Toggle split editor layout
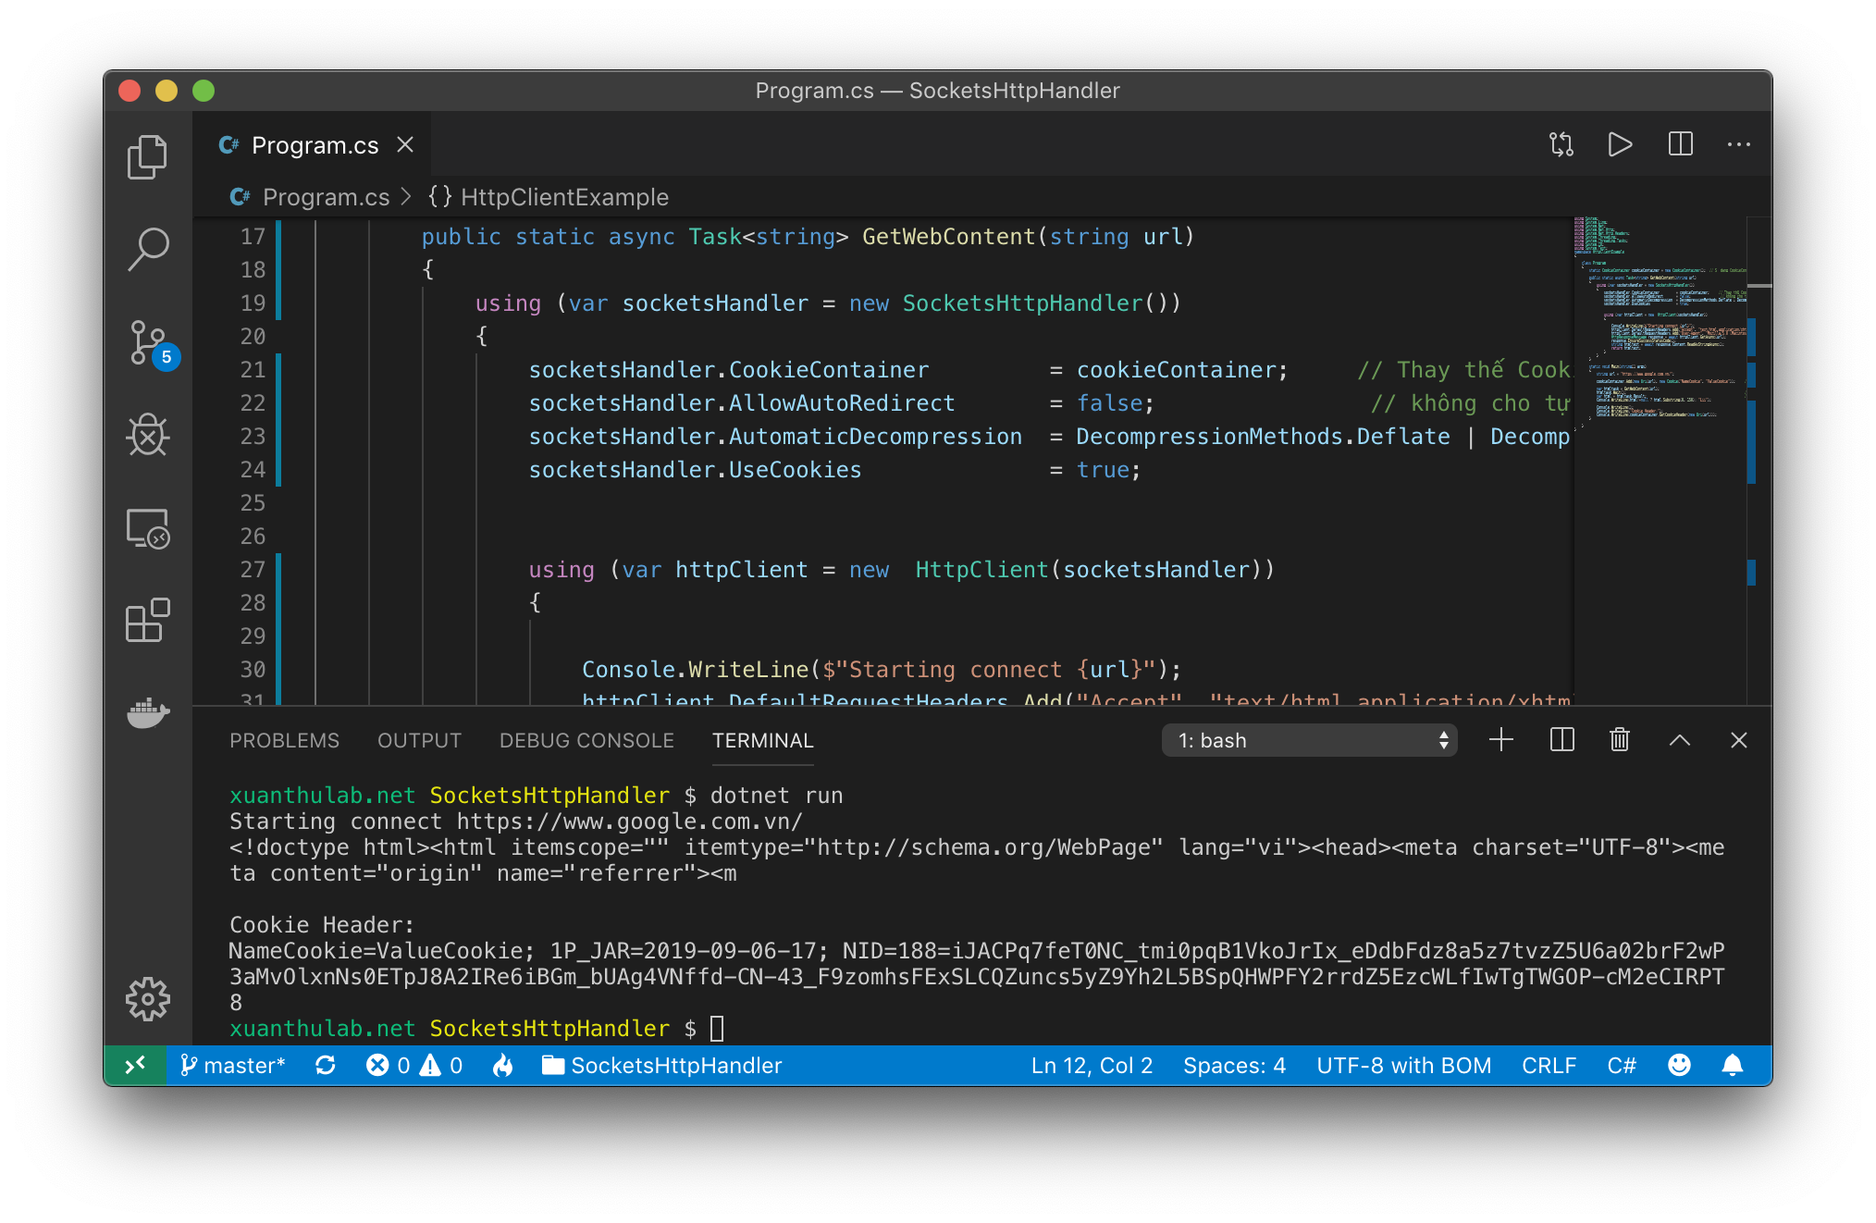The width and height of the screenshot is (1876, 1223). pyautogui.click(x=1680, y=144)
